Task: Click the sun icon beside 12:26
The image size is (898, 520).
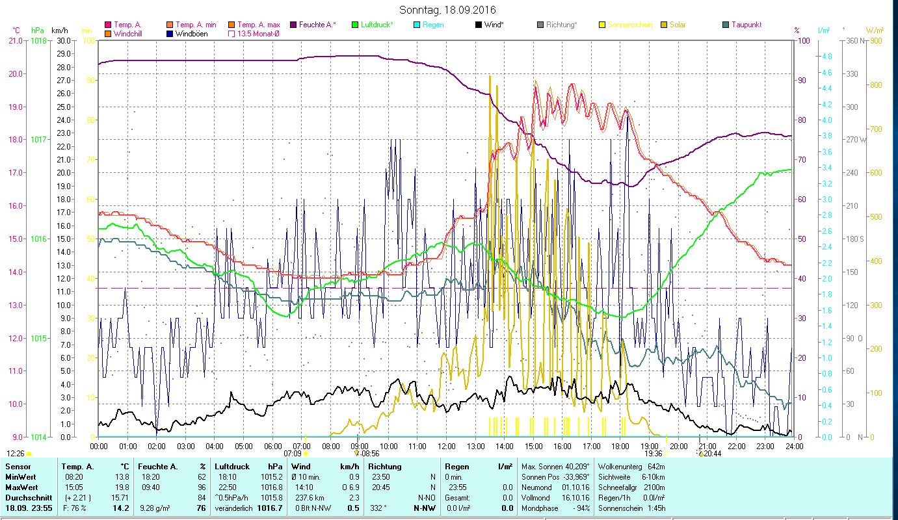Action: [29, 454]
